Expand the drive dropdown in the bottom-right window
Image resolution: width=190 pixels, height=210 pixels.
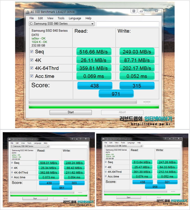tap(123, 146)
